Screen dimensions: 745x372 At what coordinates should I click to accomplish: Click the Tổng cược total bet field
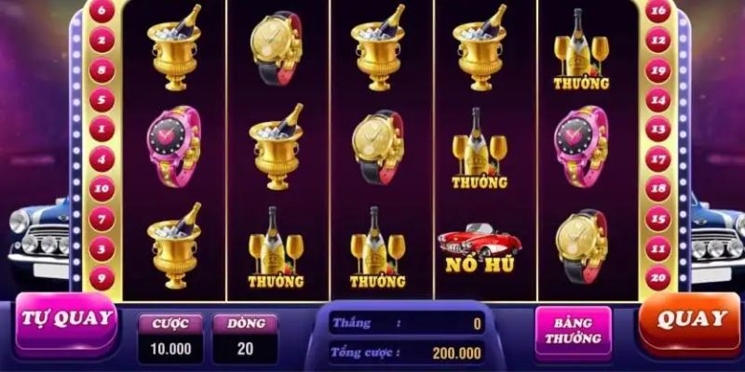(x=407, y=352)
